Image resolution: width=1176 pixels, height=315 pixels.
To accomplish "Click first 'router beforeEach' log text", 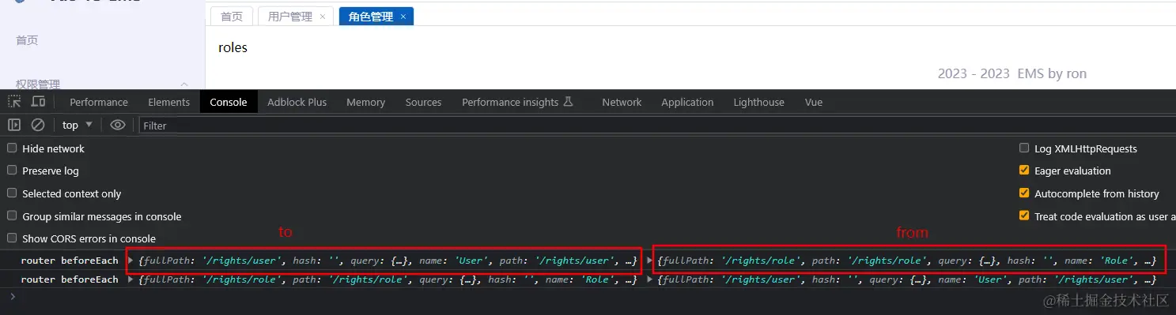I will (x=70, y=261).
